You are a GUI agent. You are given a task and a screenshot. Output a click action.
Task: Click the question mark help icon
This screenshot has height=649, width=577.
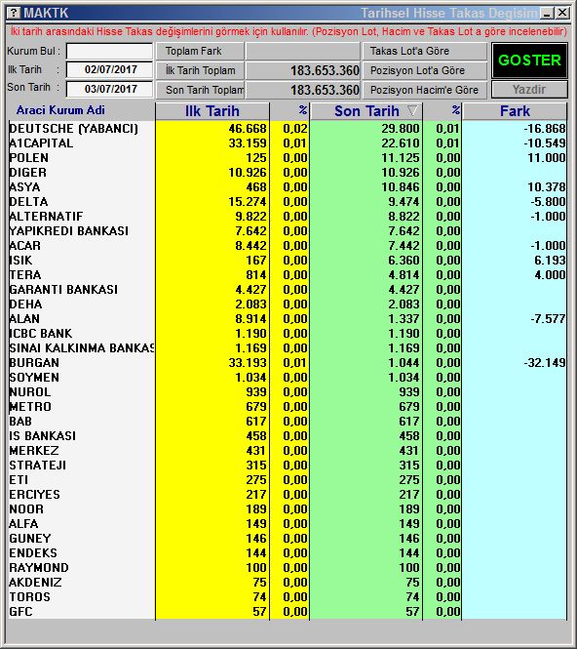tap(15, 13)
